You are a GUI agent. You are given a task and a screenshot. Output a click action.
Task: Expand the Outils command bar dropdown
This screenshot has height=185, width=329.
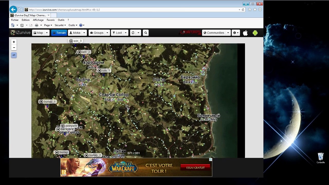73,25
